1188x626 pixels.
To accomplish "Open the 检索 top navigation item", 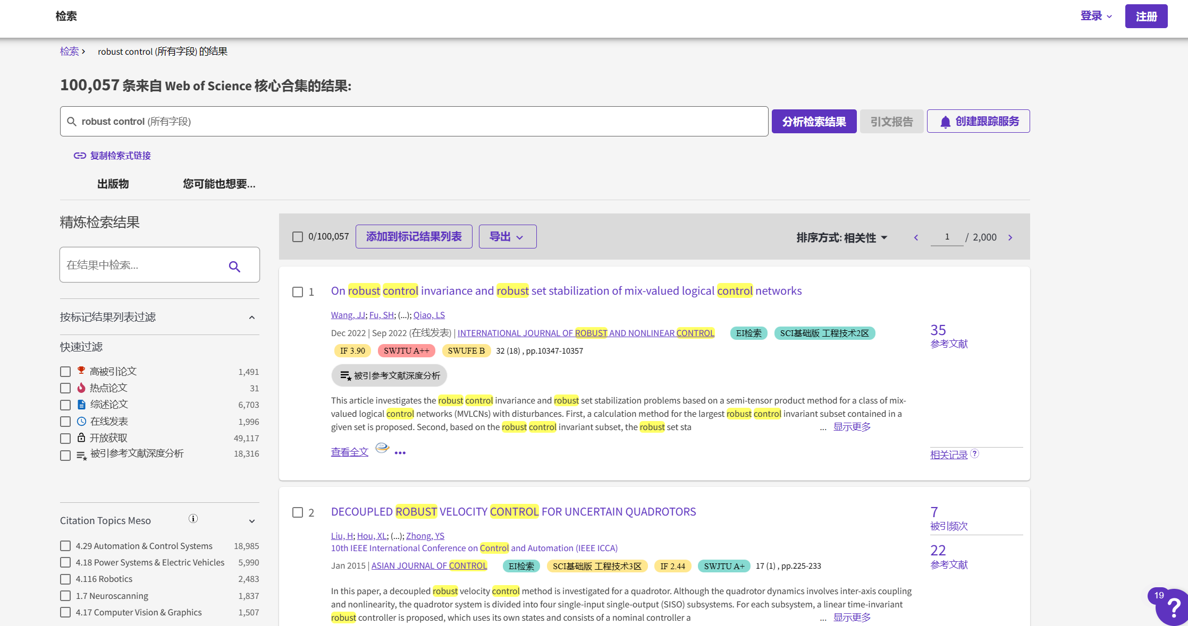I will 66,16.
